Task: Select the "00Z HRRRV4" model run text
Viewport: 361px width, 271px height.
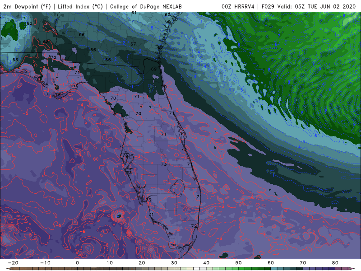Action: [x=238, y=7]
